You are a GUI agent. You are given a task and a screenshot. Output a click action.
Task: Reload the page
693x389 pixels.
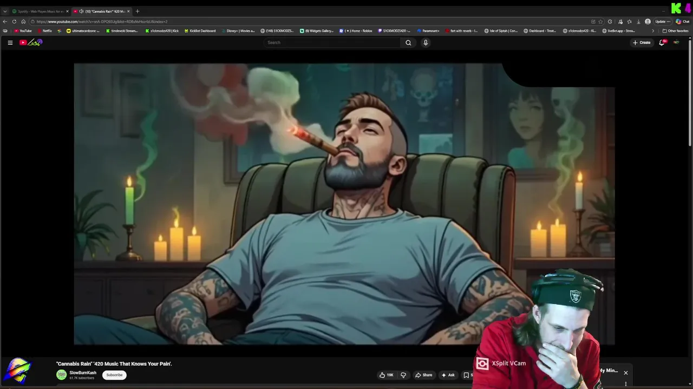click(14, 22)
